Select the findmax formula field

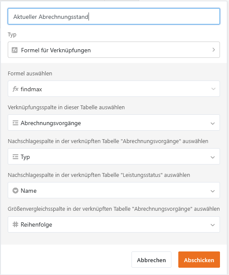click(114, 89)
